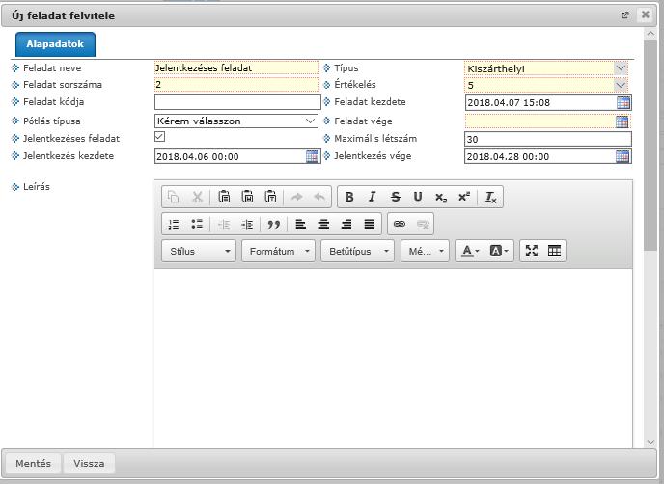The width and height of the screenshot is (664, 484).
Task: Click the empty Feladat kódja field
Action: (237, 102)
